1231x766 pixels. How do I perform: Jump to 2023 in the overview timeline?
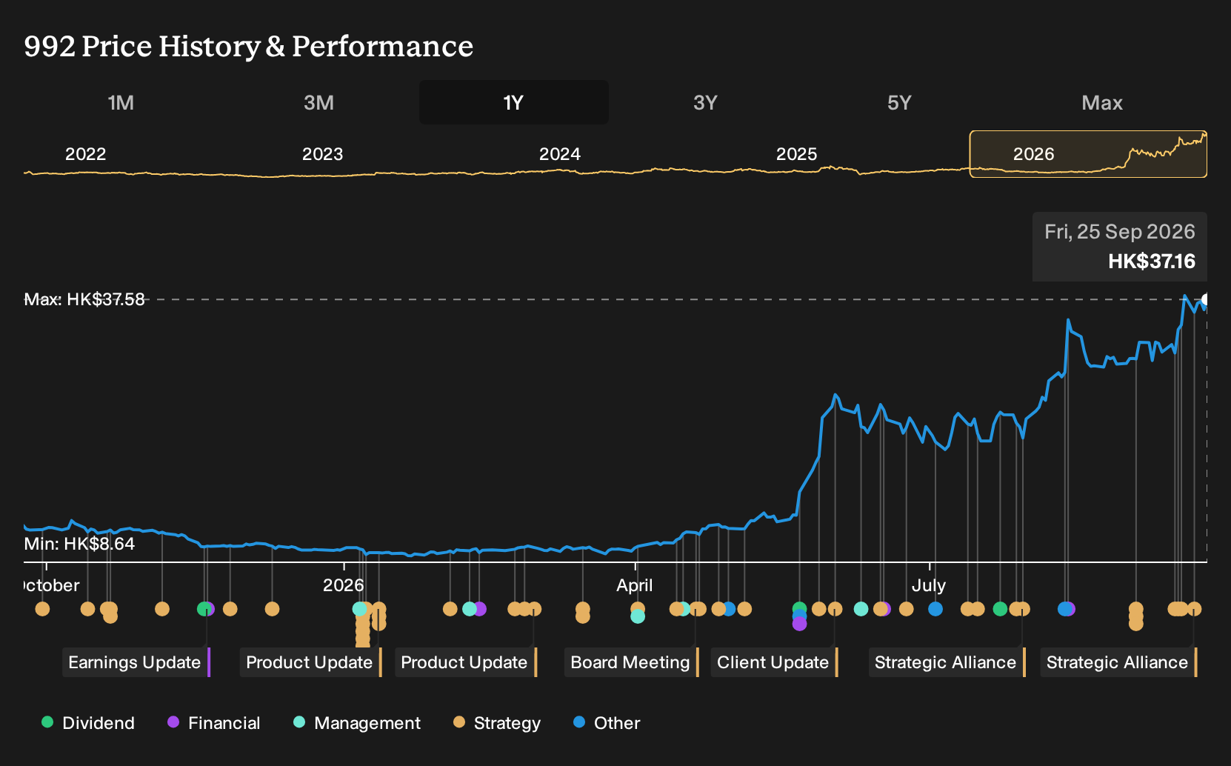pyautogui.click(x=323, y=154)
